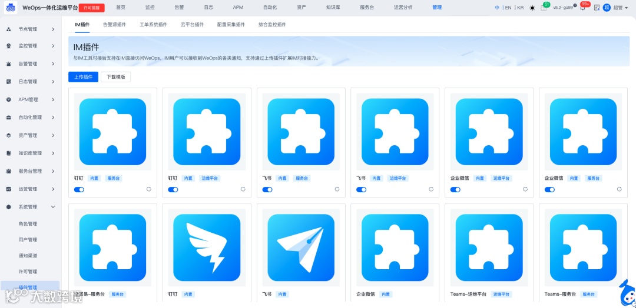
Task: Open the edit-note icon in top bar
Action: coord(596,8)
